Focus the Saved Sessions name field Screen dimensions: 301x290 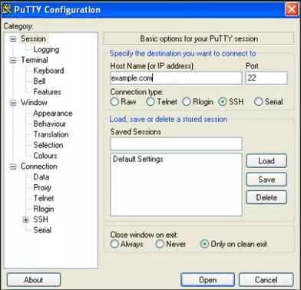click(176, 143)
